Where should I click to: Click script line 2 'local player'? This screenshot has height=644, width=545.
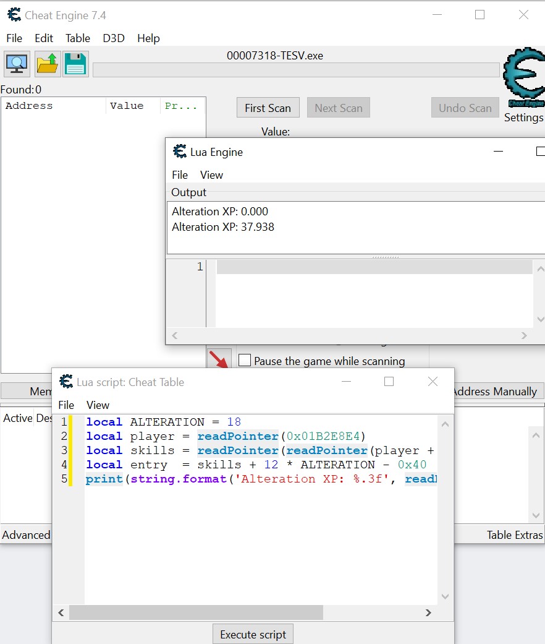click(x=226, y=436)
